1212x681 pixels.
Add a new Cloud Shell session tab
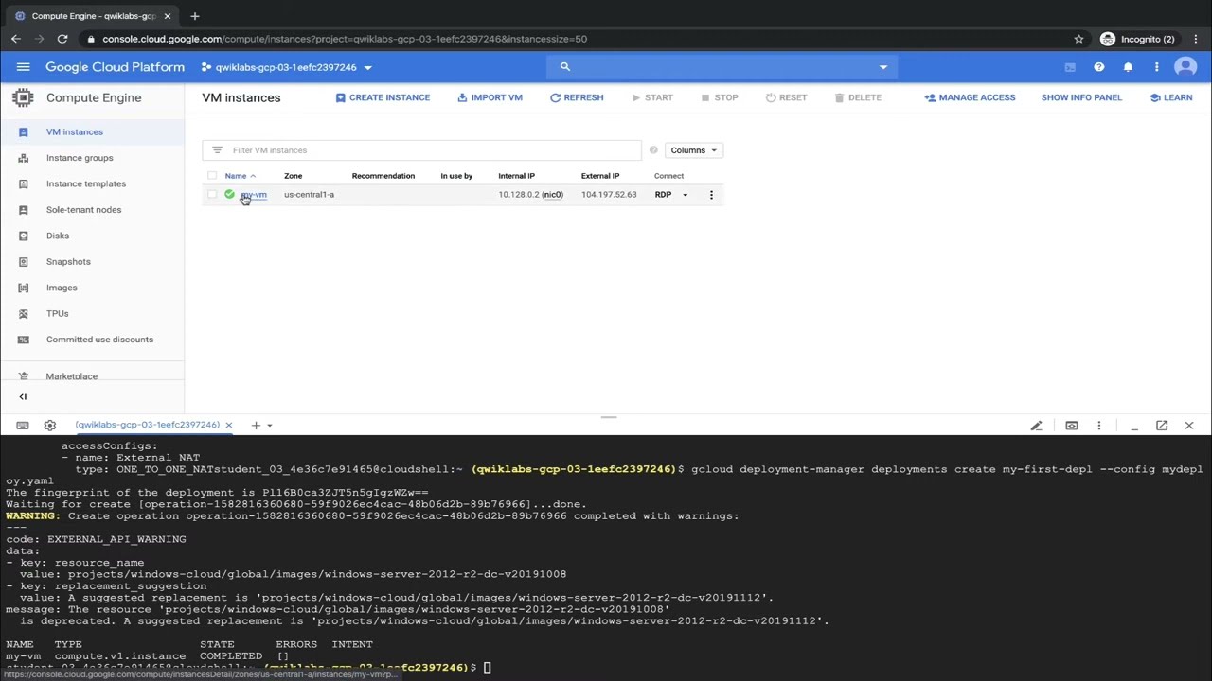255,426
